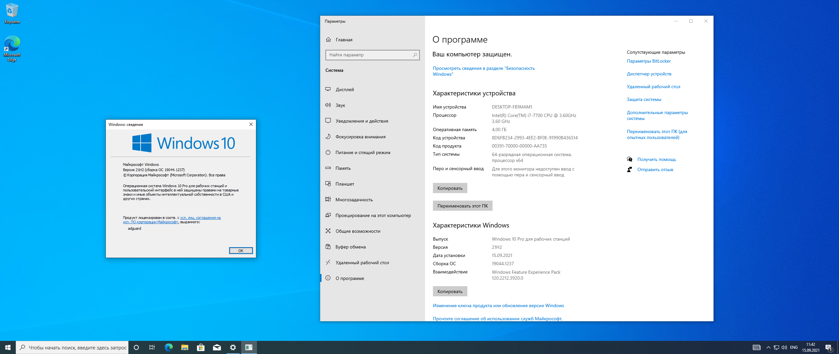Open Task View from the taskbar
The width and height of the screenshot is (839, 354).
click(x=152, y=347)
